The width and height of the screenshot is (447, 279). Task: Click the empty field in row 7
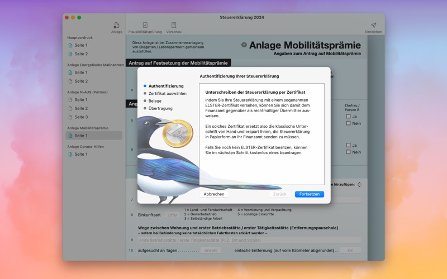pyautogui.click(x=346, y=200)
